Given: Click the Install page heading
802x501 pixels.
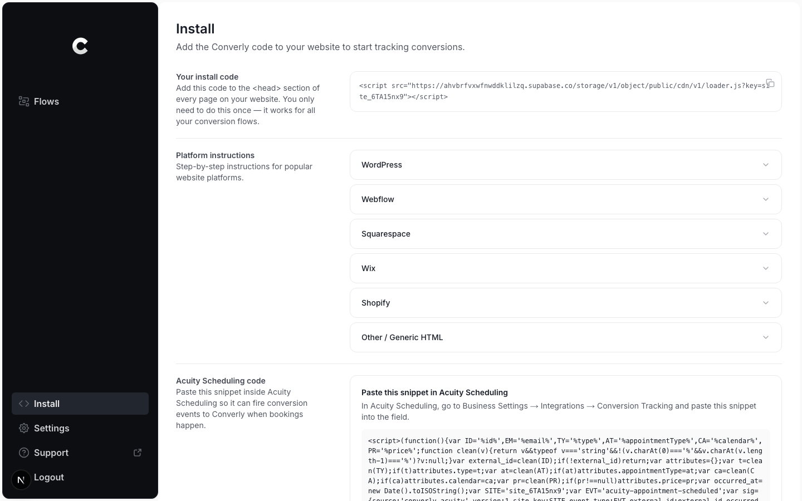Looking at the screenshot, I should 195,29.
